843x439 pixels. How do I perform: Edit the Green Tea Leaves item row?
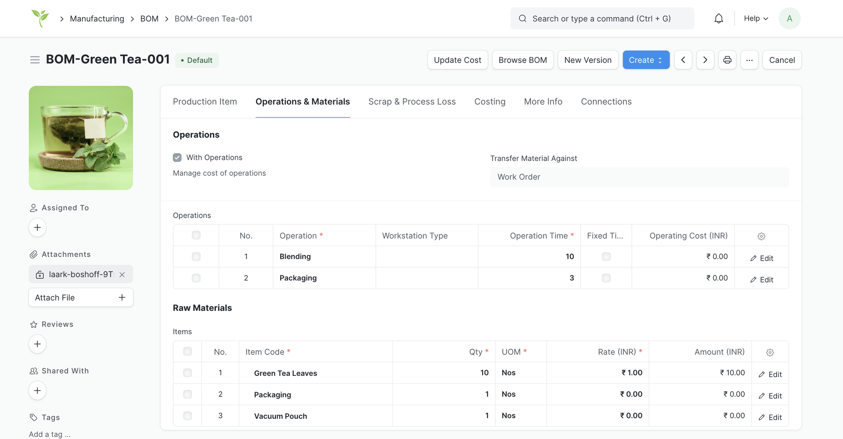coord(770,374)
